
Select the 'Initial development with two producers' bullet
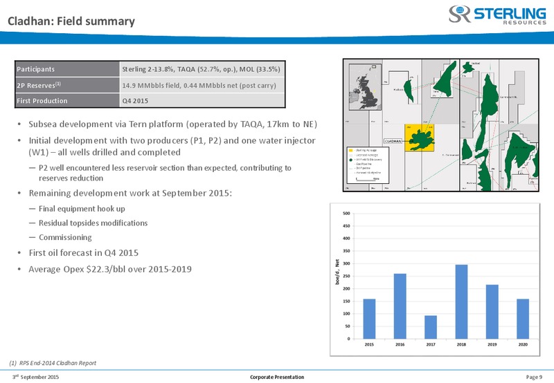[172, 147]
